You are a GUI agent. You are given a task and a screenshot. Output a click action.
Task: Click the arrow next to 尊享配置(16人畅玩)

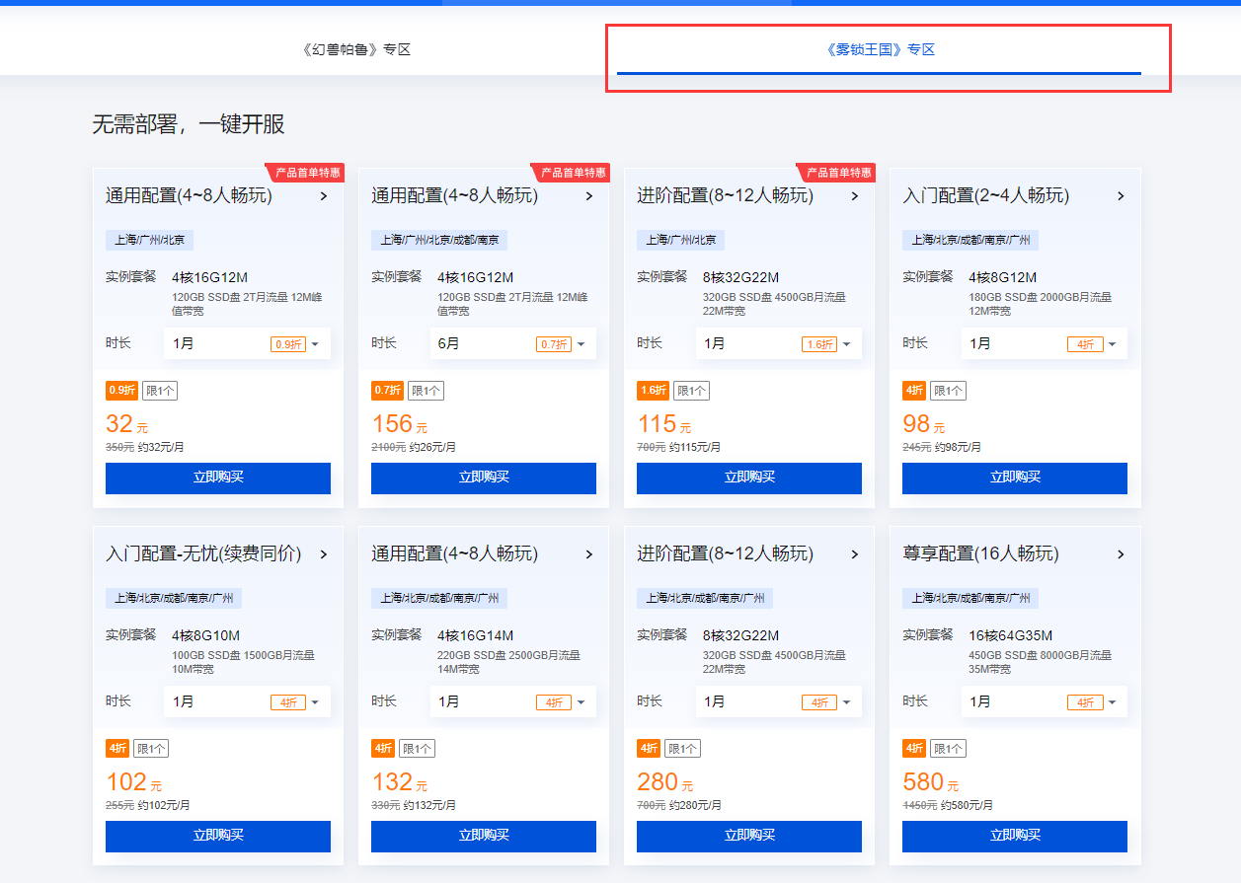click(x=1121, y=554)
